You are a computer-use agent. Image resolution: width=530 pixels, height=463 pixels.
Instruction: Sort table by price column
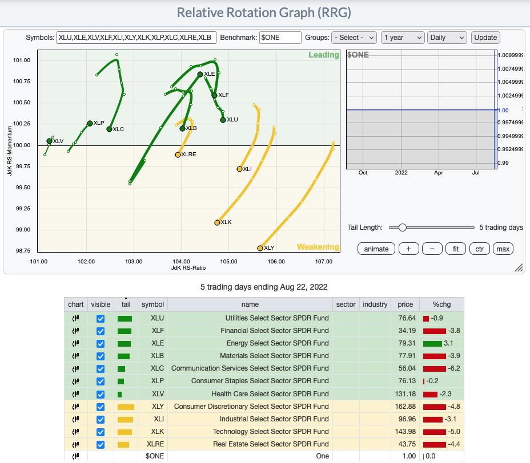405,304
